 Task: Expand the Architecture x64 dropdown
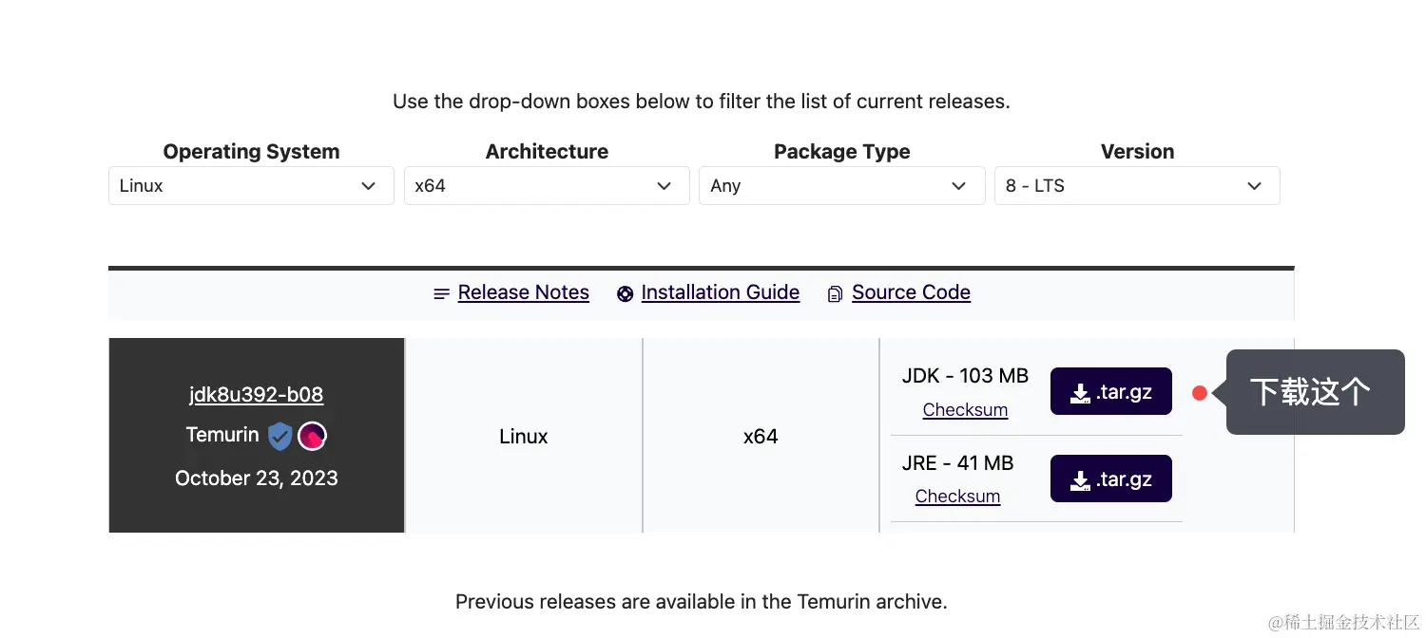point(547,186)
